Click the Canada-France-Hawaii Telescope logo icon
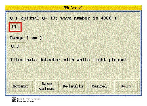Screen dimensions: 147x106 (14, 99)
